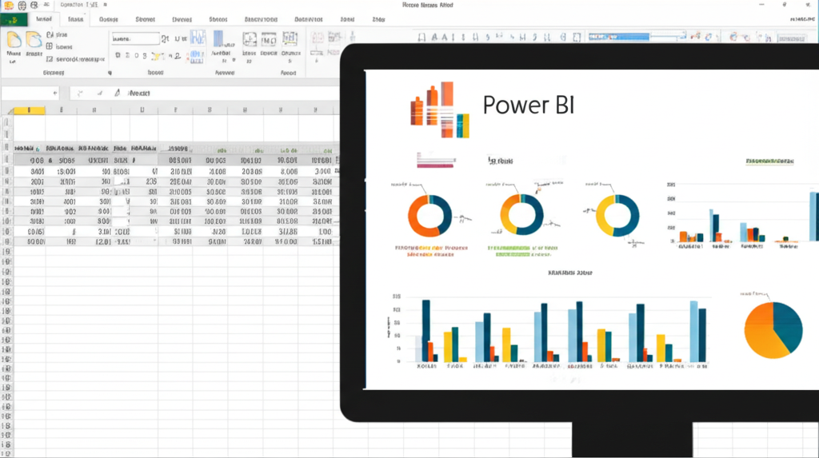Click the large blue table style icon

tap(218, 39)
